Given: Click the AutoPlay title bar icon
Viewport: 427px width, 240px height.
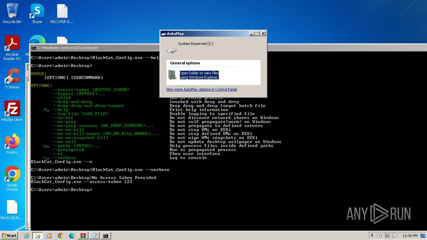Looking at the screenshot, I should 163,34.
